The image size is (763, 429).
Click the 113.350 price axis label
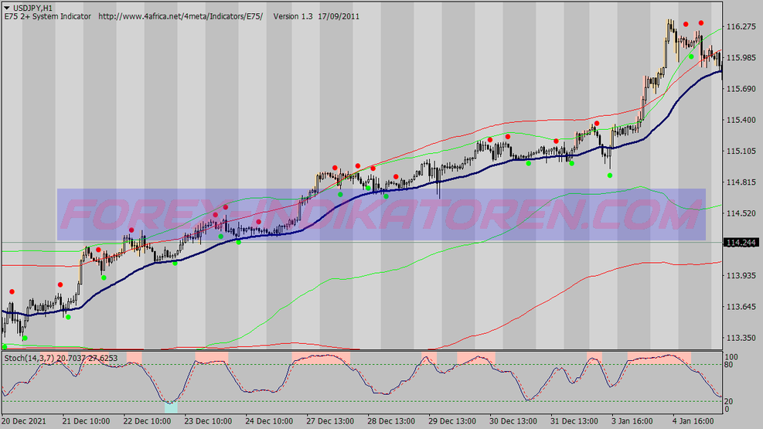pos(741,338)
